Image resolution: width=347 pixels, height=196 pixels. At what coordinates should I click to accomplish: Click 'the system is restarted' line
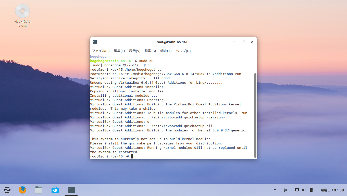click(x=114, y=152)
